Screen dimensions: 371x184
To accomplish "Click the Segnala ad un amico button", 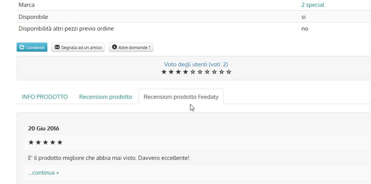I will pos(78,47).
